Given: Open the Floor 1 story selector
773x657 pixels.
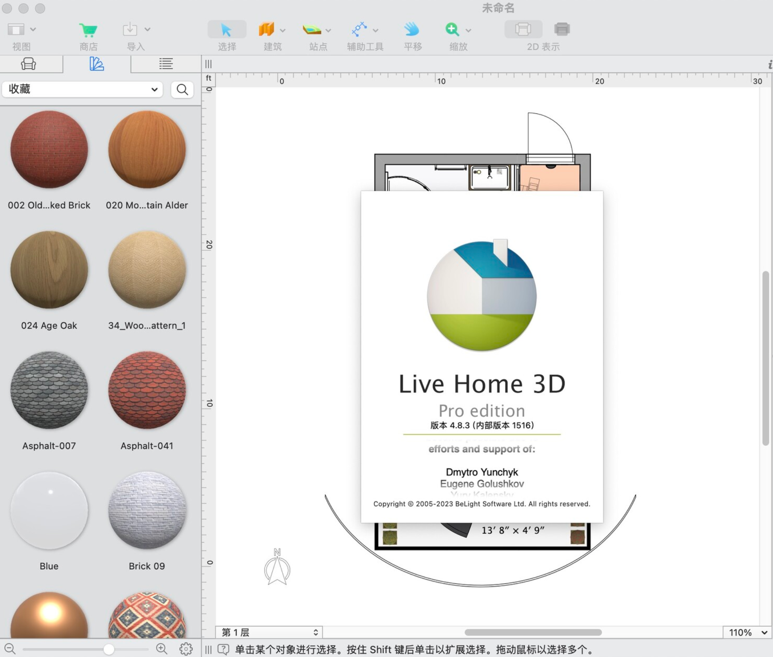Looking at the screenshot, I should 269,632.
